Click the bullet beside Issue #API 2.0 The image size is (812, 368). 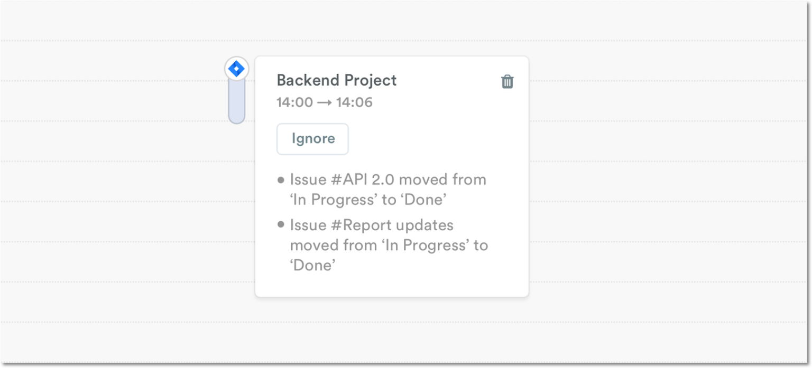coord(281,180)
